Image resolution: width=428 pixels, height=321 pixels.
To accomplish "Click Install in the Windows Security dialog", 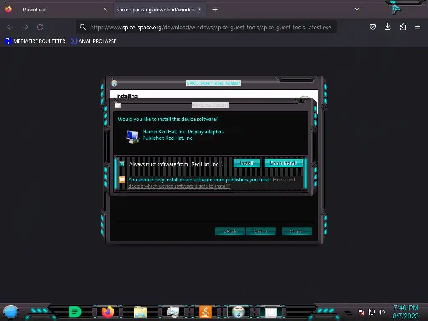I will (247, 163).
